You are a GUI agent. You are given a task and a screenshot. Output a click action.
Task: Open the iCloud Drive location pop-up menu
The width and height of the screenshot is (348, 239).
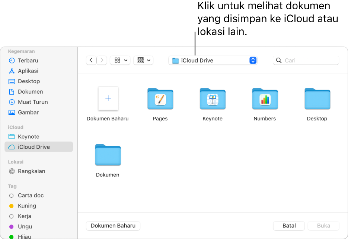[x=213, y=61]
